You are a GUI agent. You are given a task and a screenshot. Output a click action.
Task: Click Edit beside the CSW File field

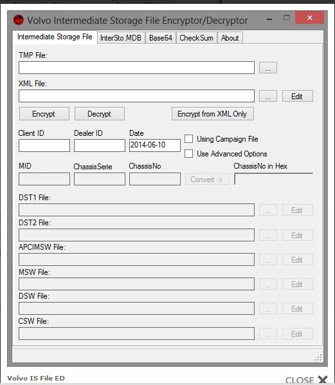298,333
